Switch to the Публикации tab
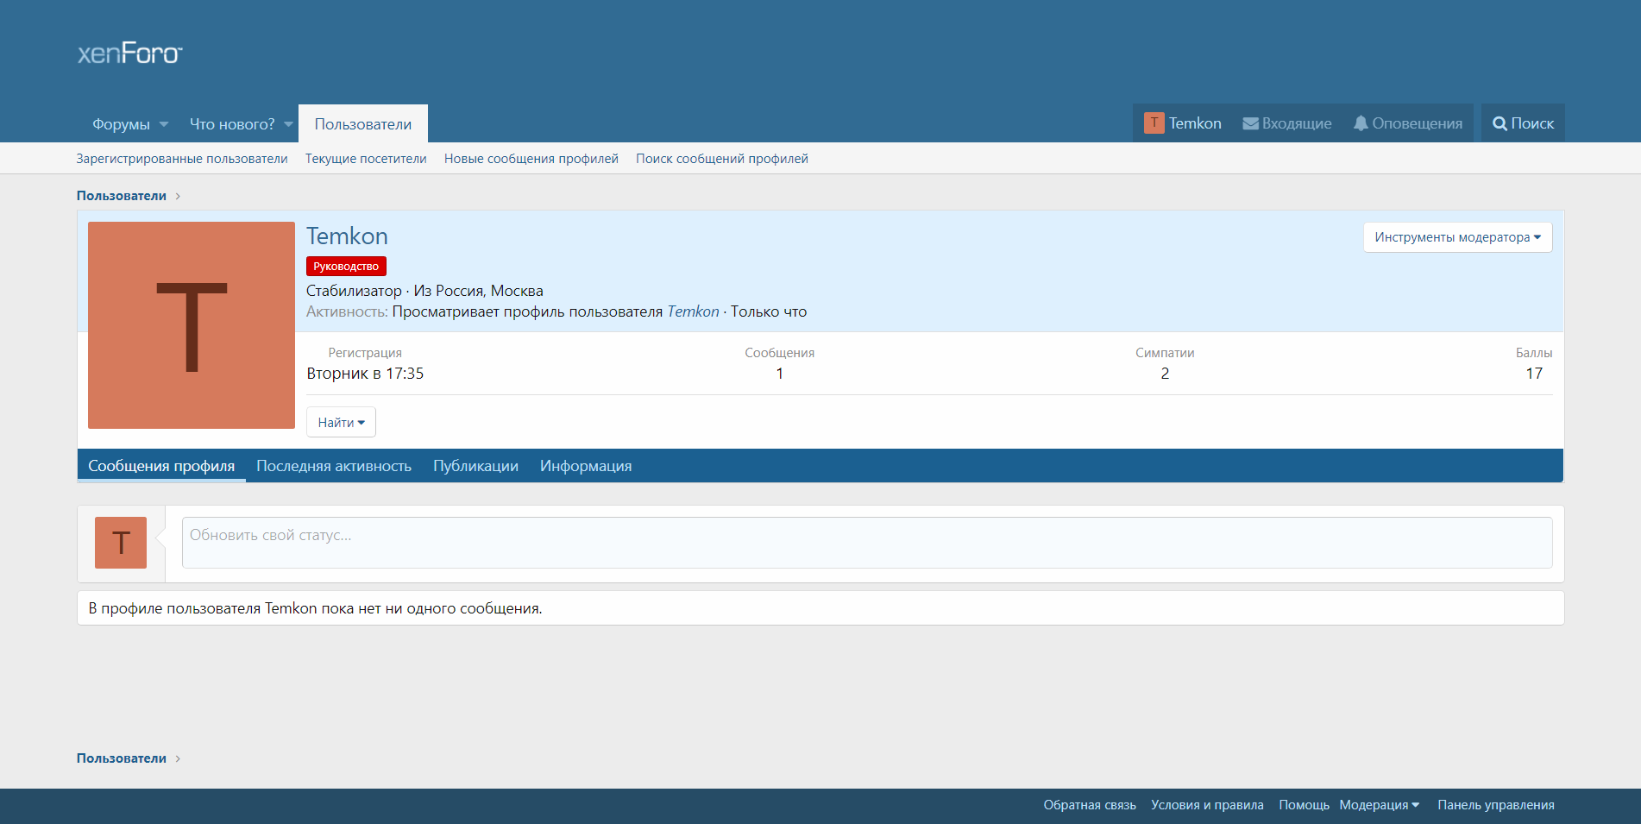 pyautogui.click(x=475, y=466)
